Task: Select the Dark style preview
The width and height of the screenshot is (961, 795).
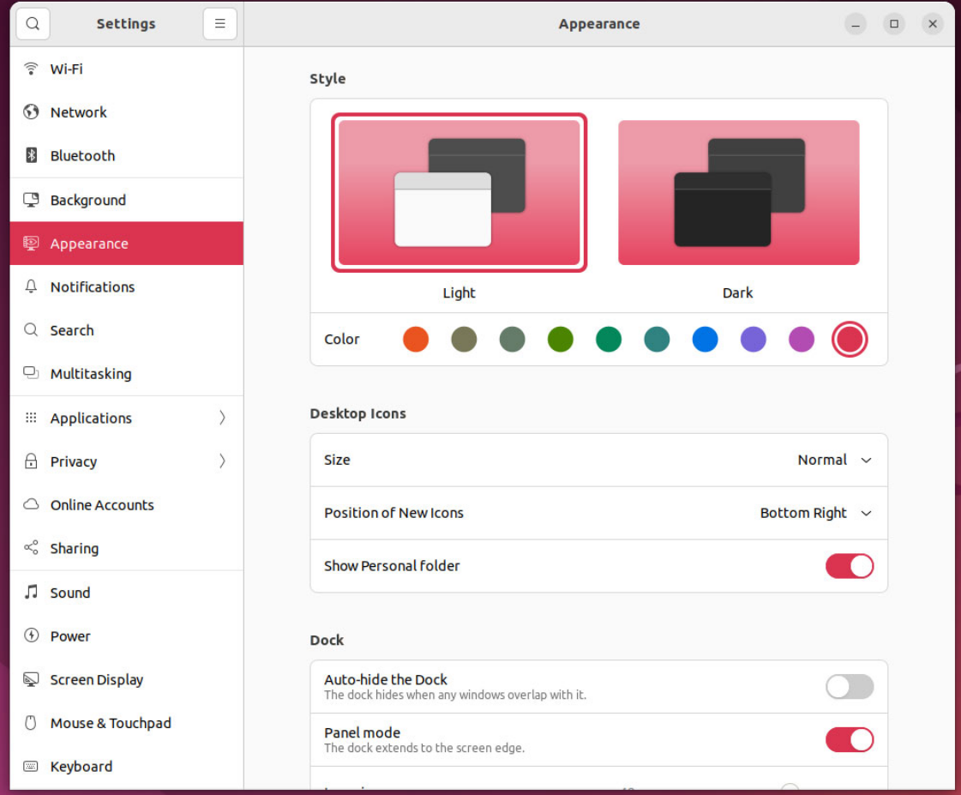Action: (738, 192)
